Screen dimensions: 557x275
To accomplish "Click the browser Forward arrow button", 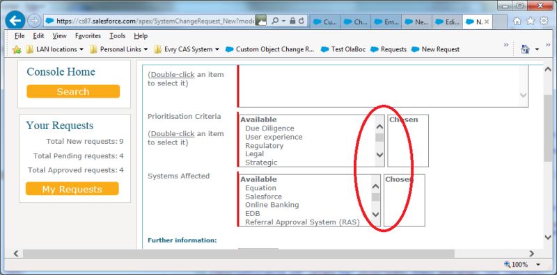I will pyautogui.click(x=34, y=21).
